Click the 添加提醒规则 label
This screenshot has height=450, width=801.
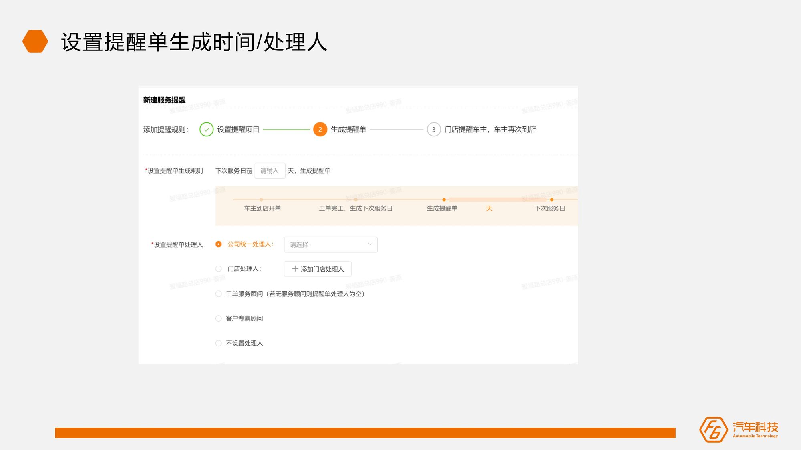[166, 130]
